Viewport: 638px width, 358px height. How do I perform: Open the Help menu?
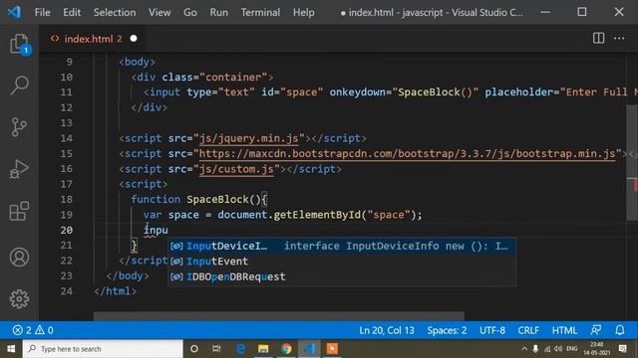click(303, 12)
